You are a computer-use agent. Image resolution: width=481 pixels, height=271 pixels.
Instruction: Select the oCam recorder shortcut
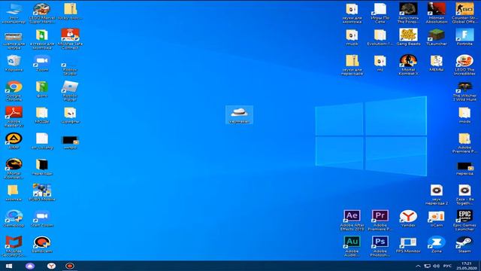click(x=437, y=219)
